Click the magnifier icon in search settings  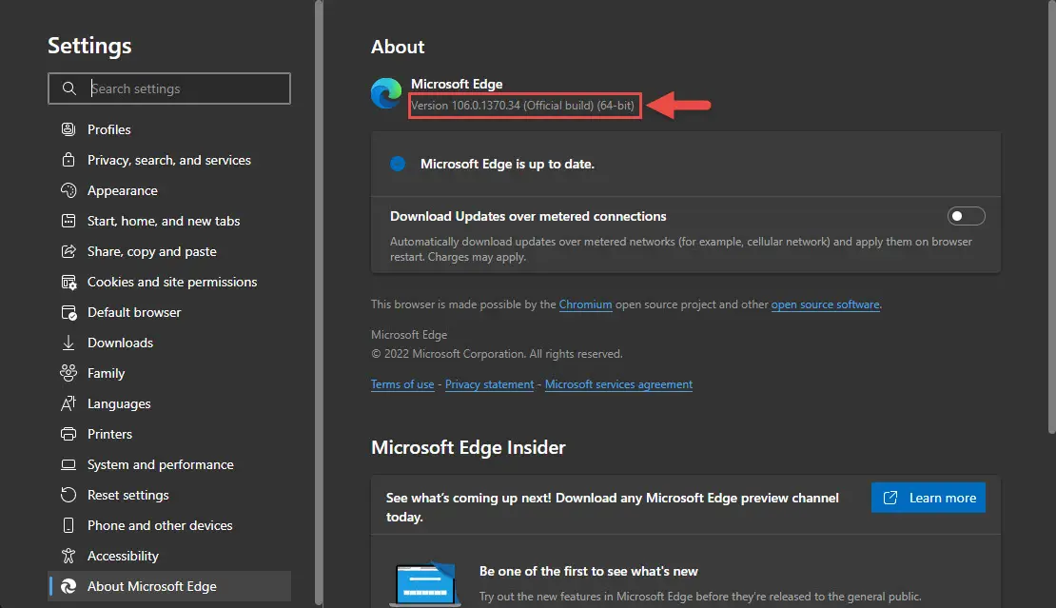[68, 88]
